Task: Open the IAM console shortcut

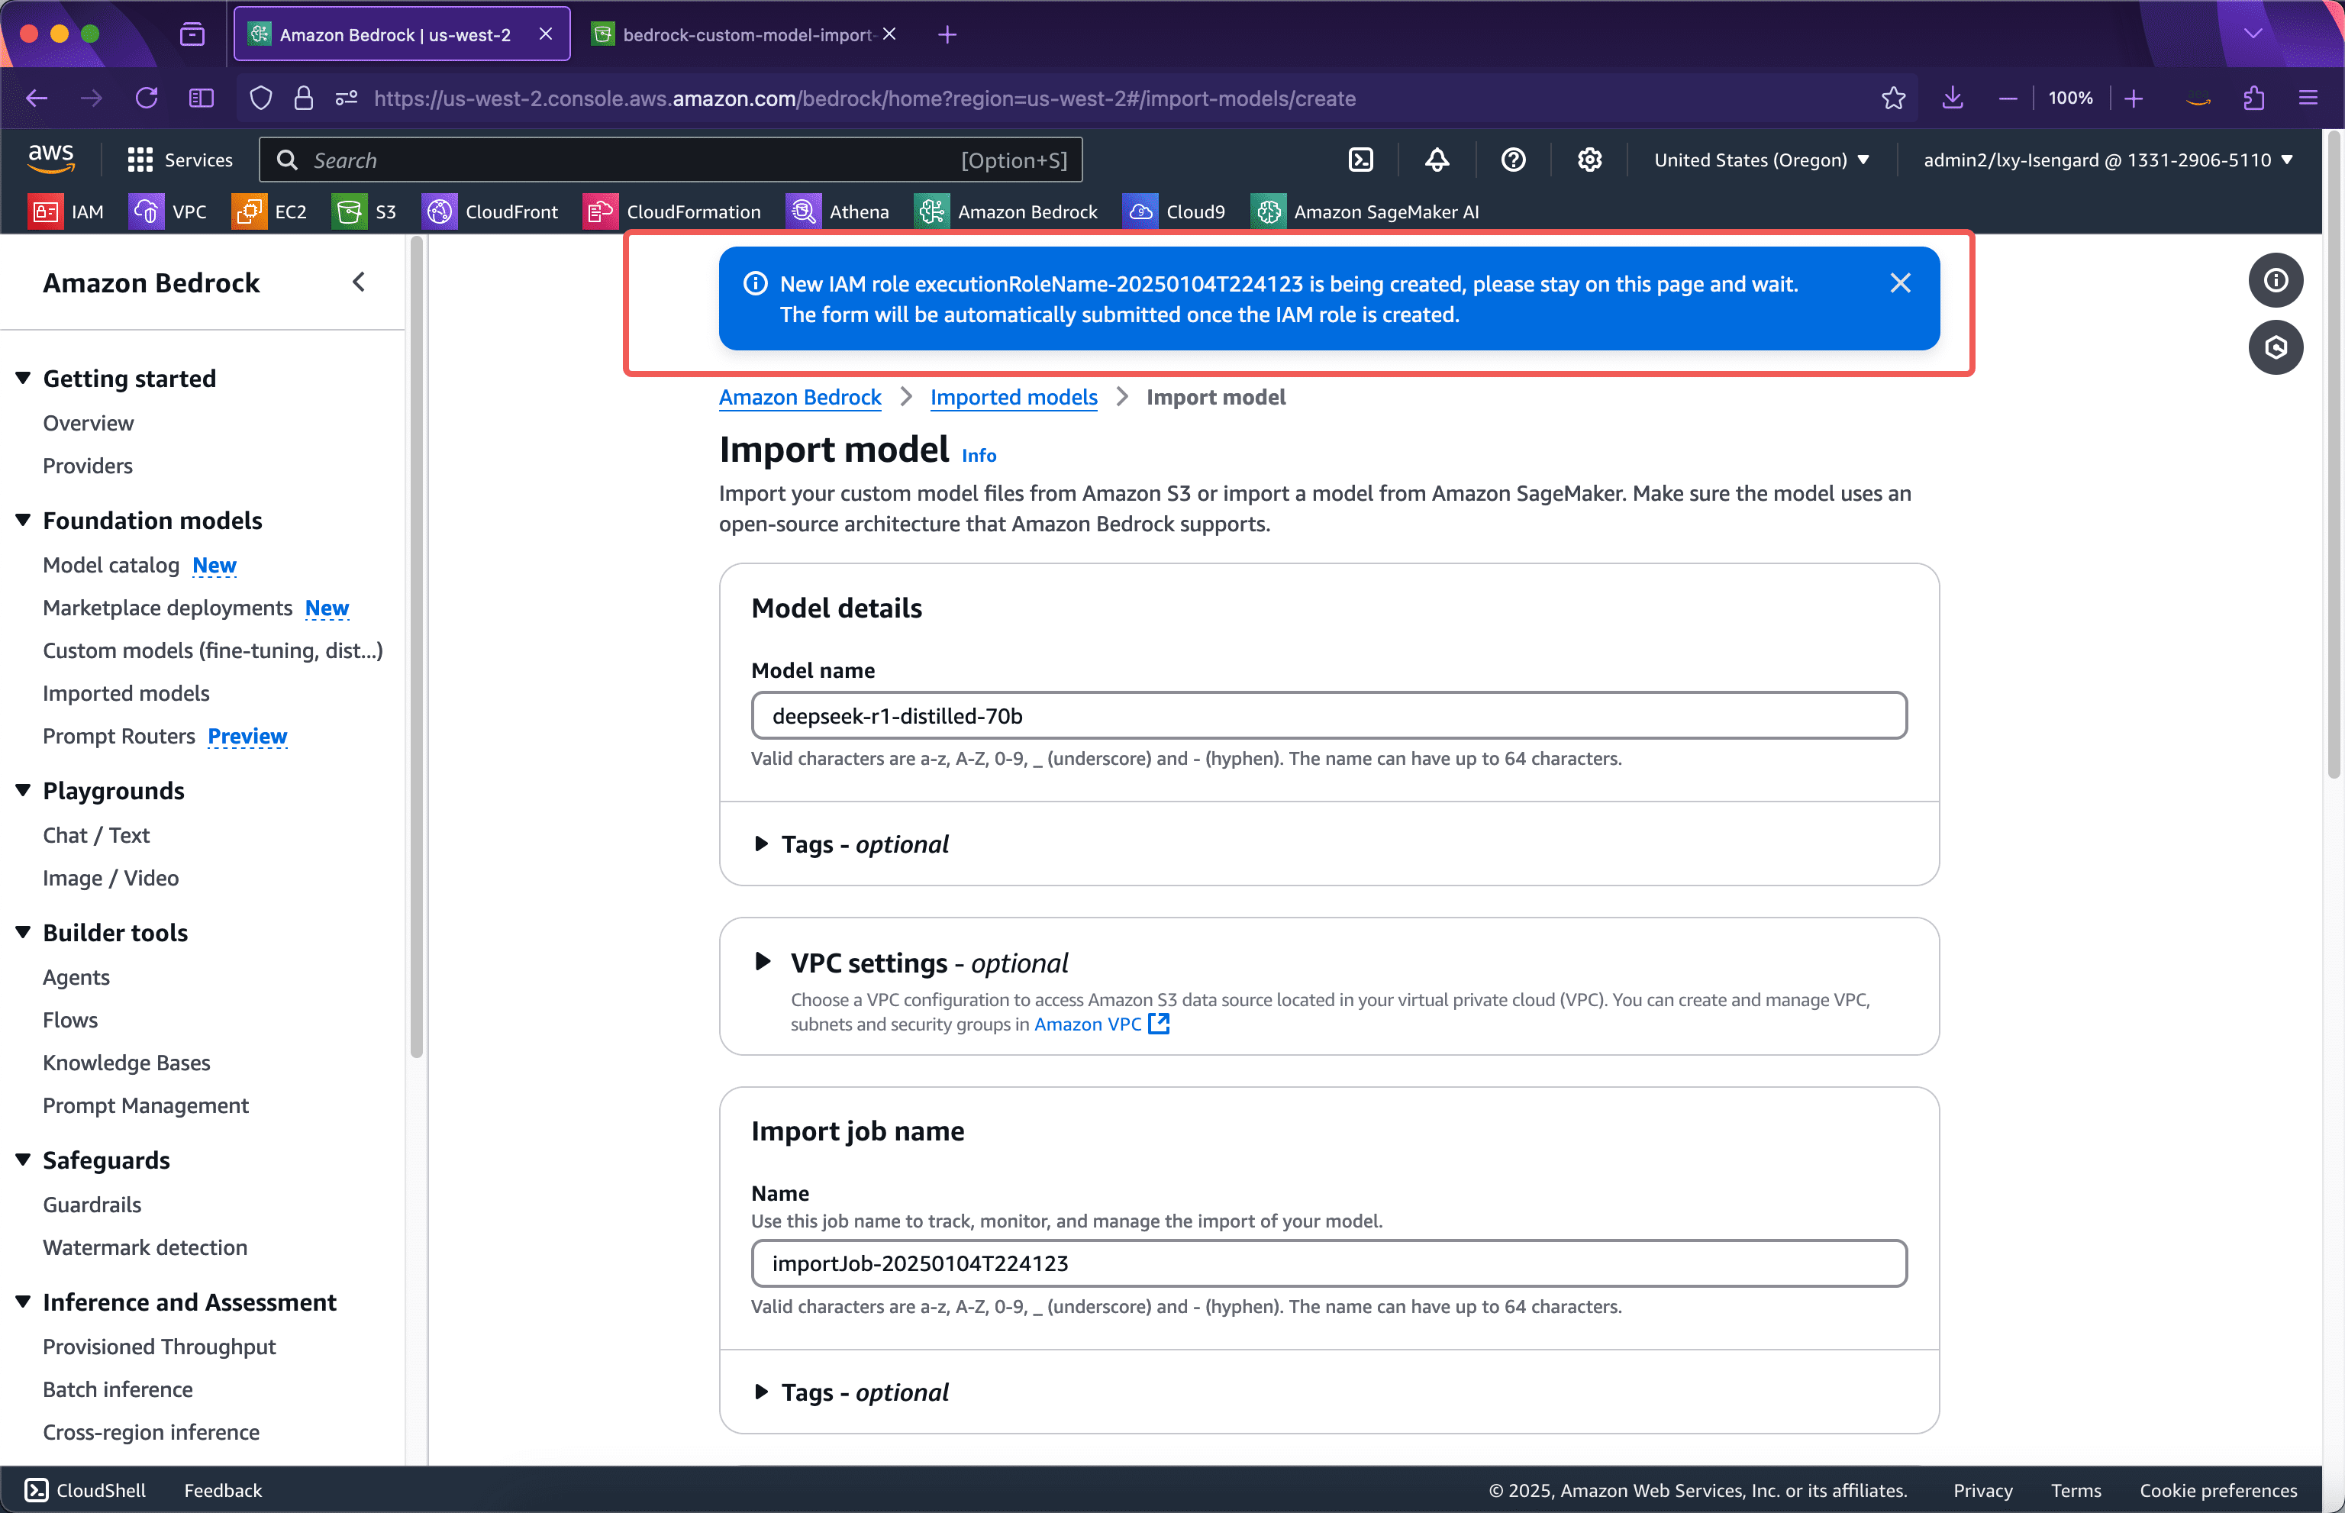Action: [67, 211]
